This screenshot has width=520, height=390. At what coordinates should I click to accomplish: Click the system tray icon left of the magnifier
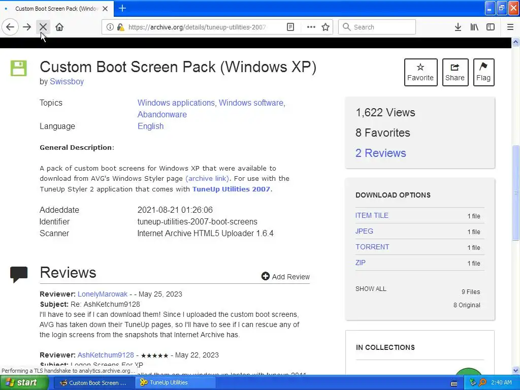[473, 383]
